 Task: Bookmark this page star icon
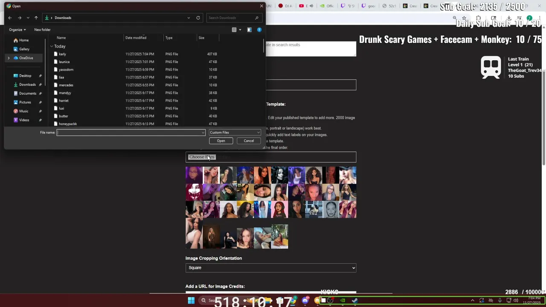(464, 18)
